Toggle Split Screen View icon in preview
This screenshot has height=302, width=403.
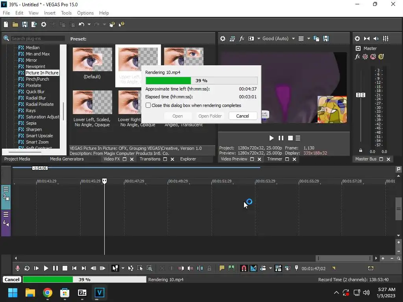click(251, 39)
